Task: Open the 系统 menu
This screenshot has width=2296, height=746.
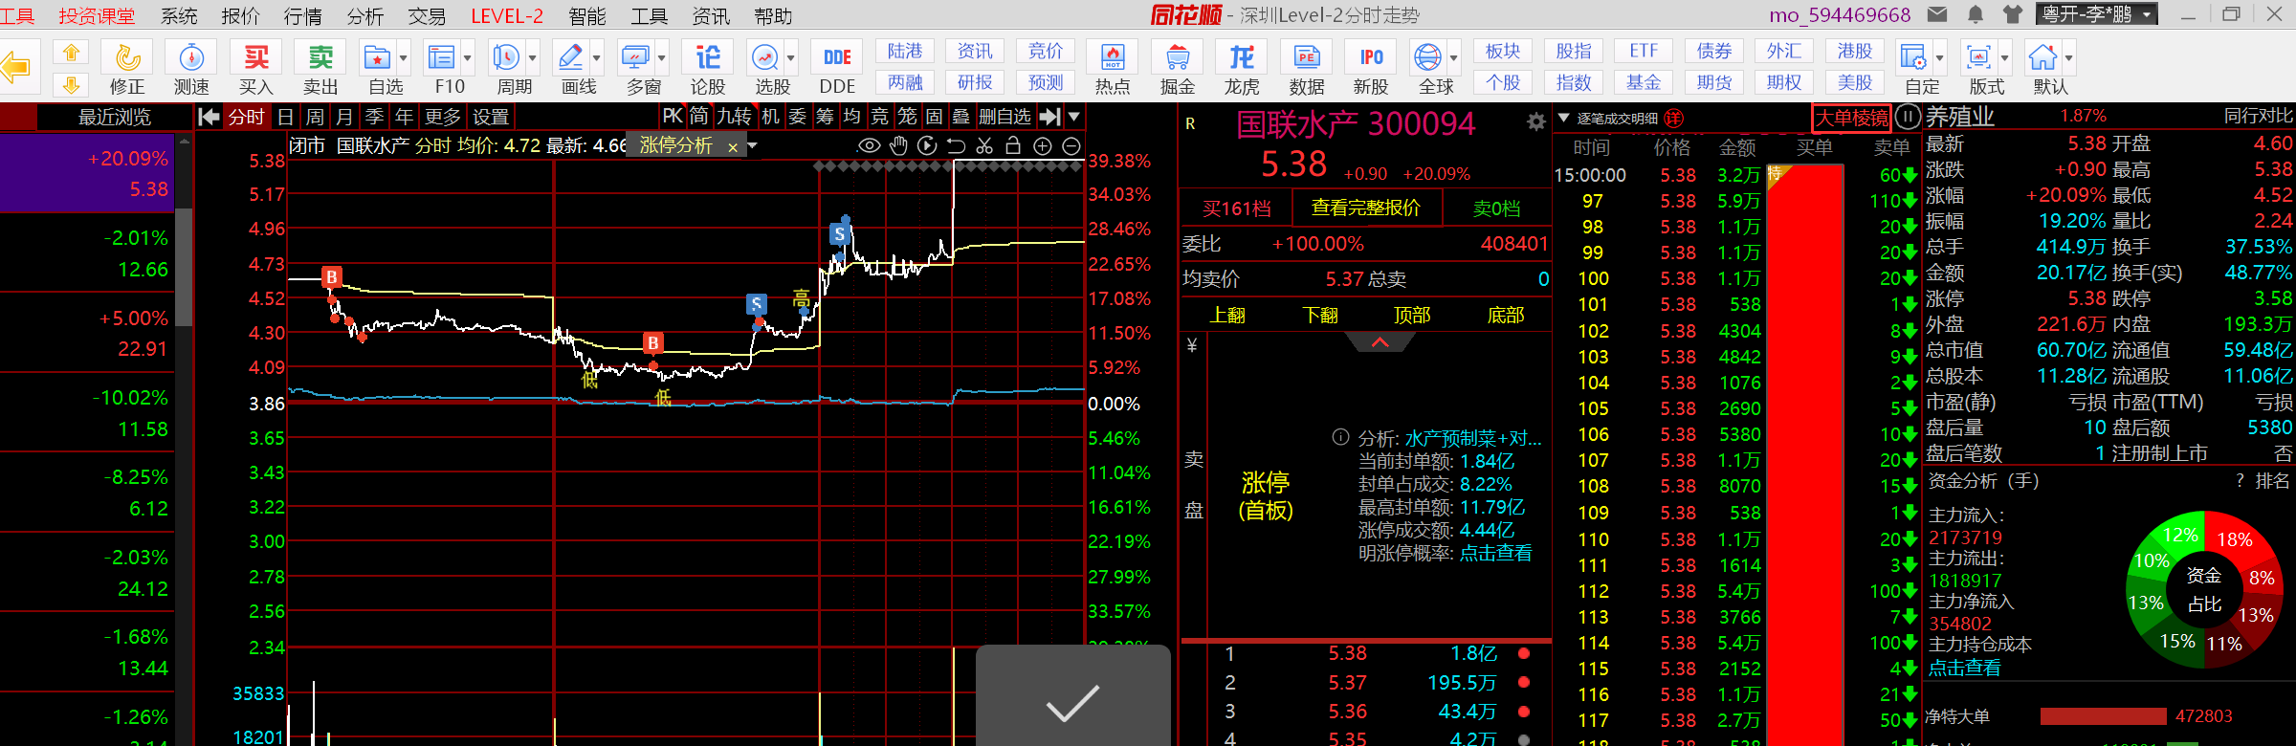Action: (x=179, y=15)
